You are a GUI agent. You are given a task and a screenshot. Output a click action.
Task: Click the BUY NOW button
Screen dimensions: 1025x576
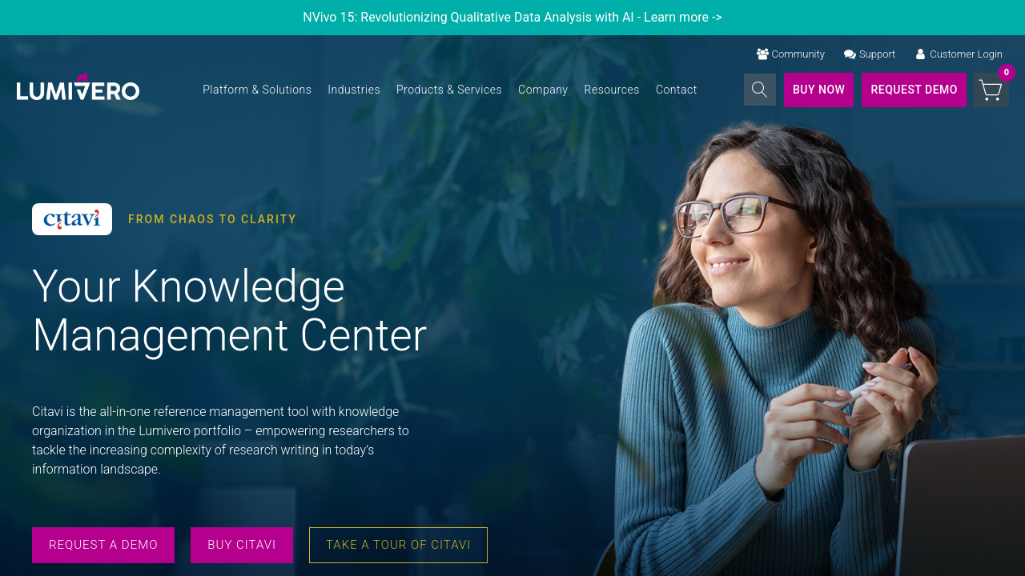818,90
